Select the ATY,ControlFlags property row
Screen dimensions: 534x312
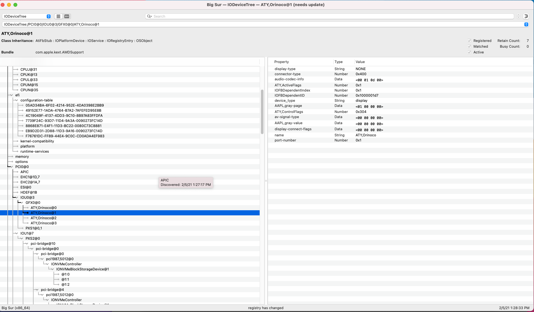[400, 112]
